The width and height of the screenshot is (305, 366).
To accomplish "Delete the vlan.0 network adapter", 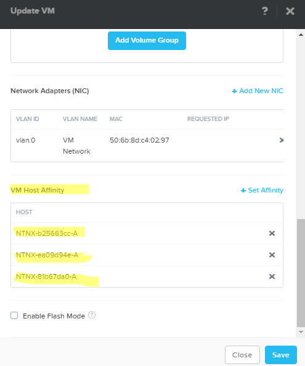I will pyautogui.click(x=282, y=140).
